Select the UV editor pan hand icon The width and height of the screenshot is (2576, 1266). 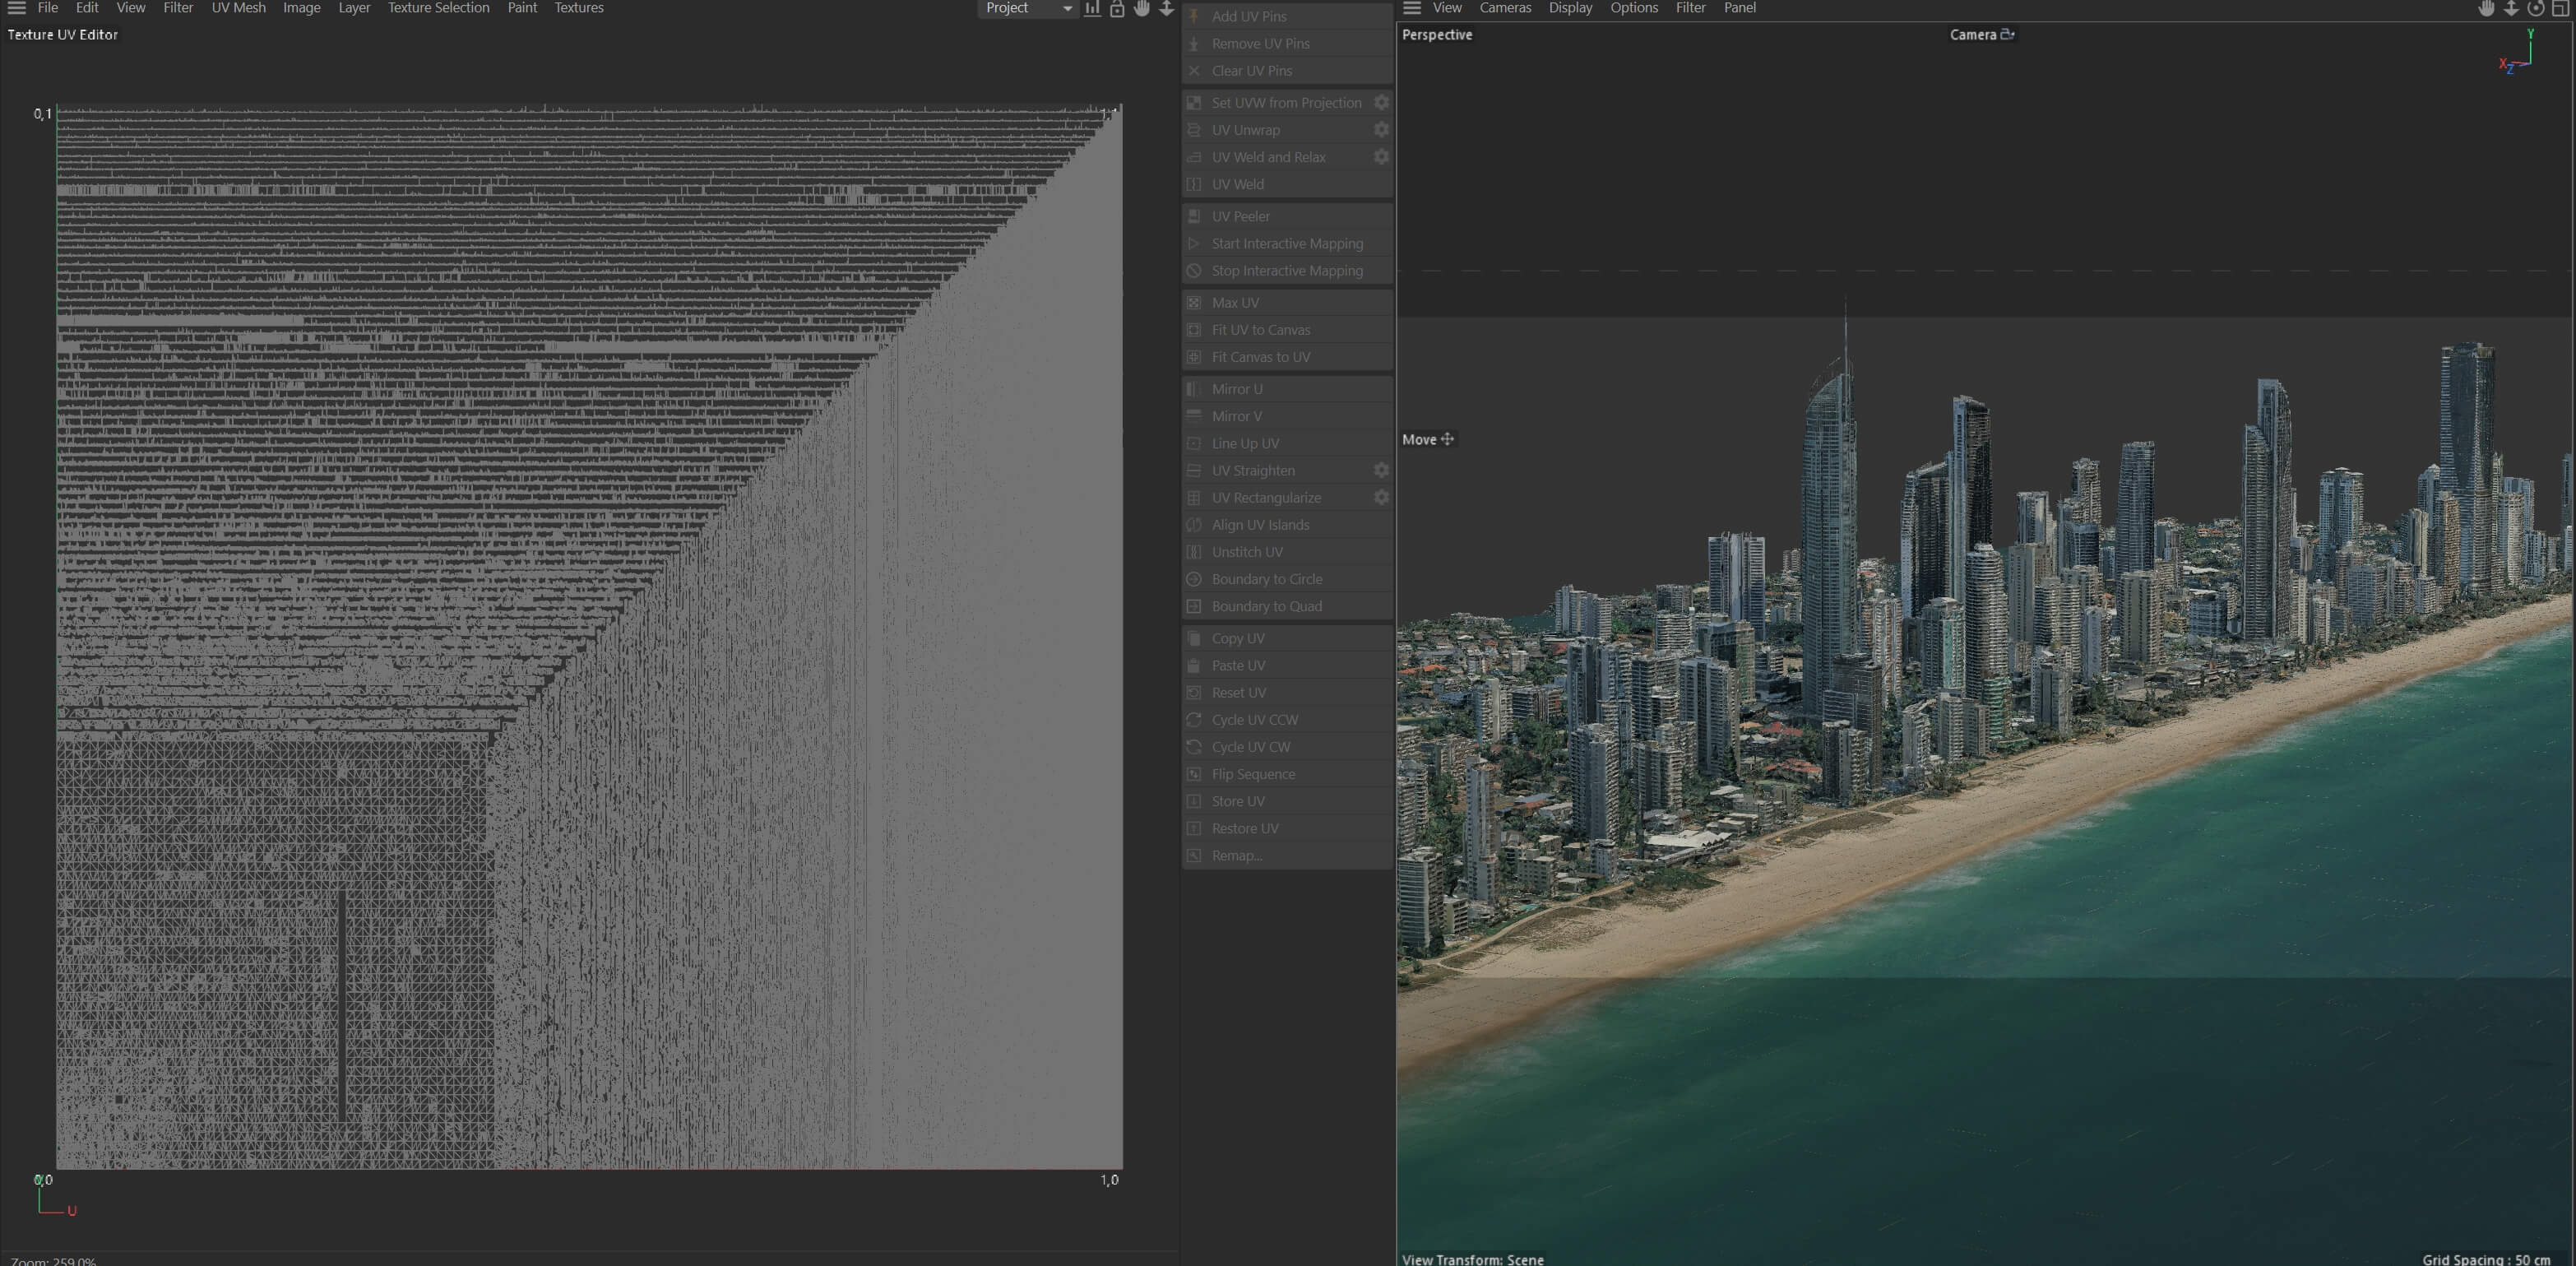click(1142, 8)
